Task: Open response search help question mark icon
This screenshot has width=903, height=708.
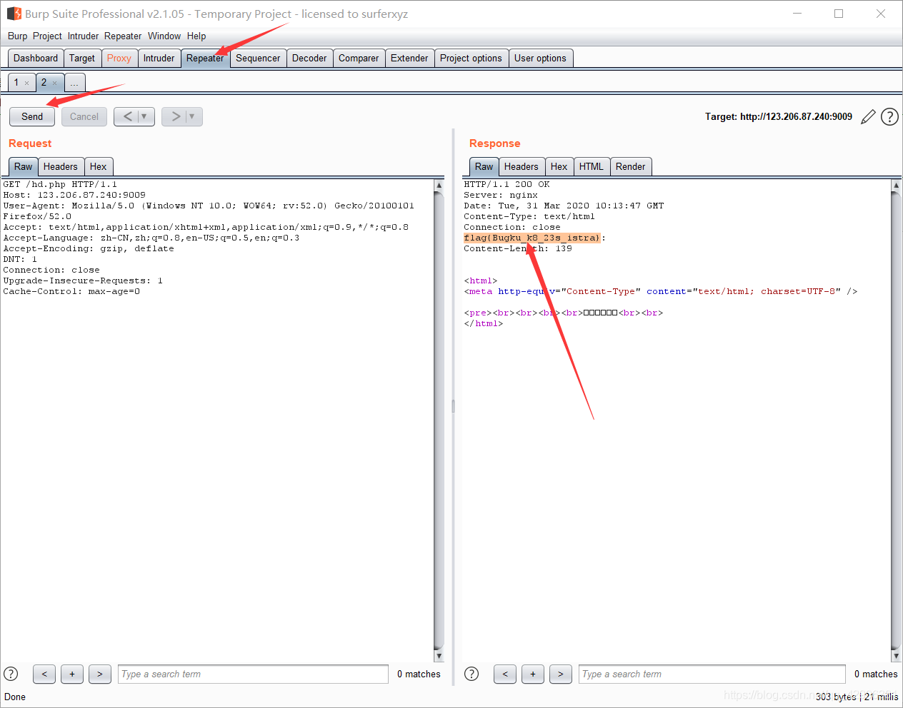Action: tap(472, 674)
